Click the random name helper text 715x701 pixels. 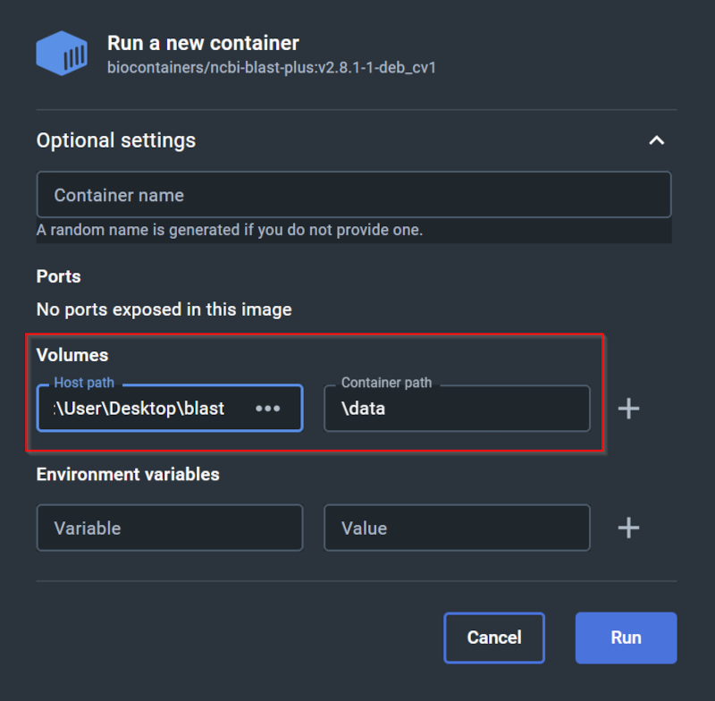pos(230,230)
